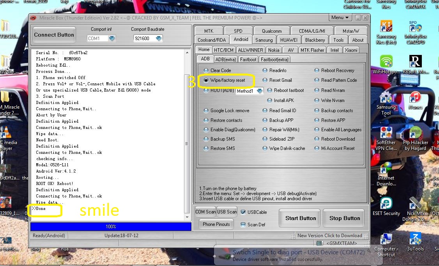
Task: Click New Version Click to Download link
Action: point(329,236)
